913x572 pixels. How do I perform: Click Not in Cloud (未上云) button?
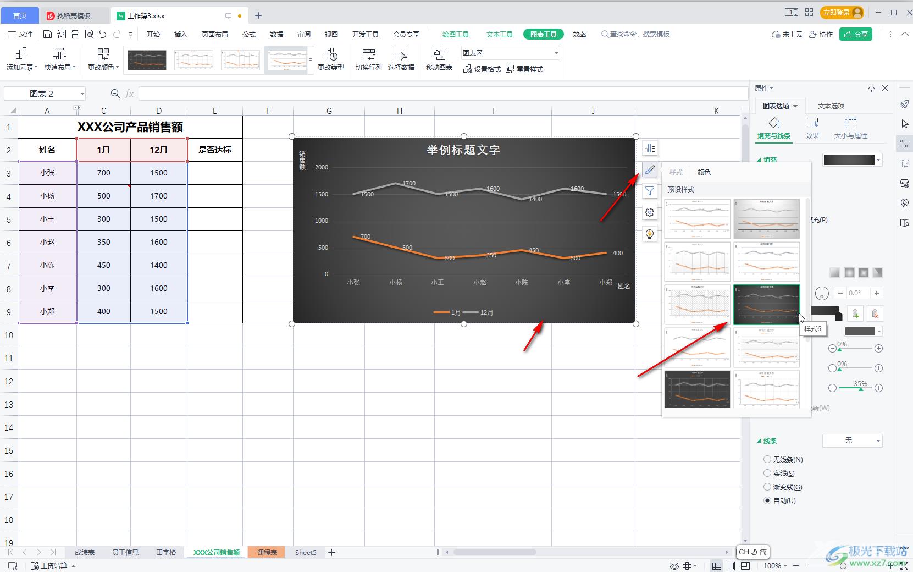(787, 34)
